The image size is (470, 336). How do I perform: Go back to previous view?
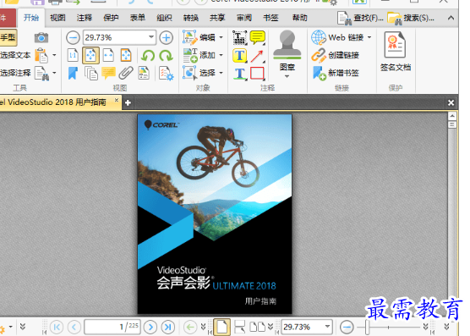(190, 327)
